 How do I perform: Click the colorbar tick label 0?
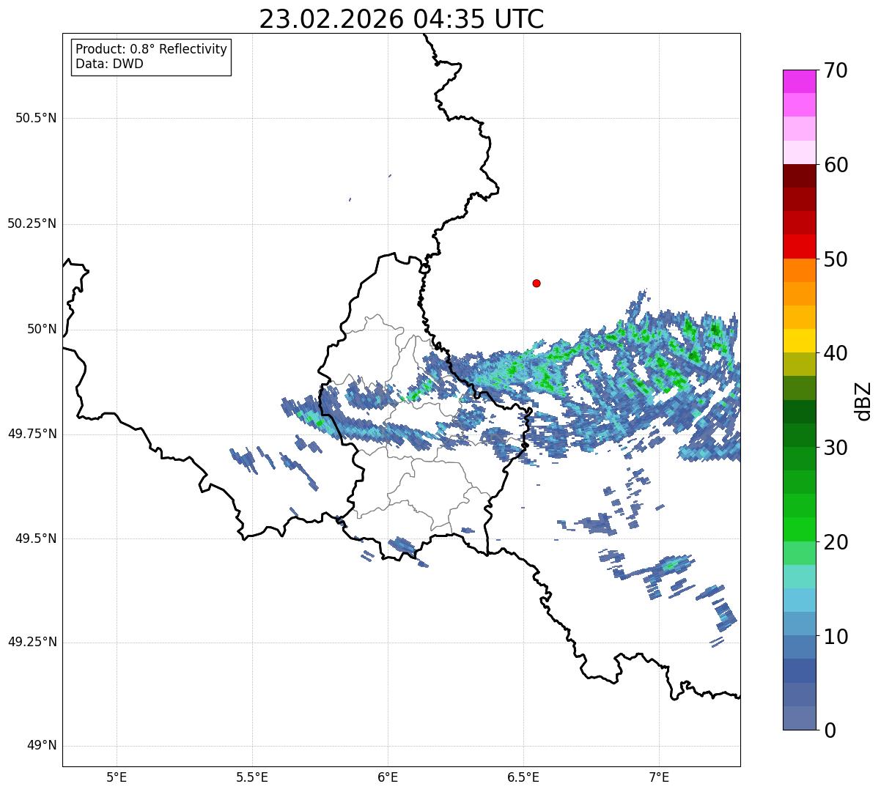click(830, 730)
